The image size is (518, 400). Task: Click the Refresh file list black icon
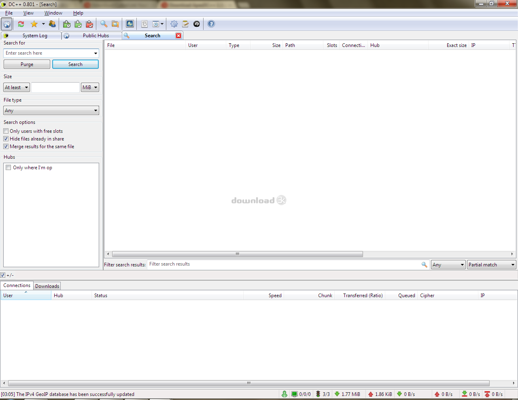click(197, 24)
